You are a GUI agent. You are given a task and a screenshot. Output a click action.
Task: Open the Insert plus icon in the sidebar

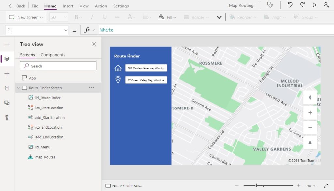click(x=7, y=74)
